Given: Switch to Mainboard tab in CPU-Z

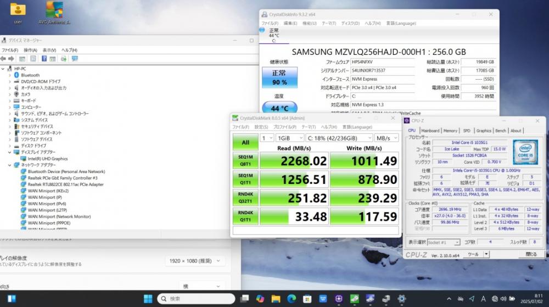Looking at the screenshot, I should point(430,131).
